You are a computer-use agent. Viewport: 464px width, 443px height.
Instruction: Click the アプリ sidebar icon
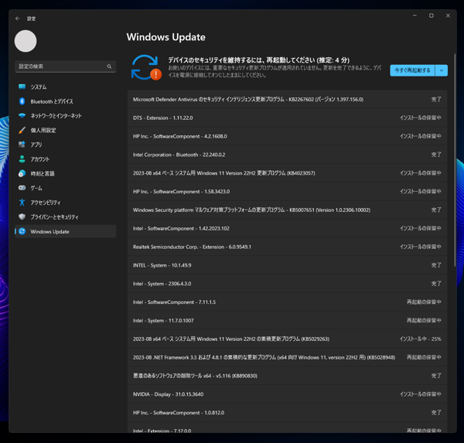pyautogui.click(x=22, y=145)
